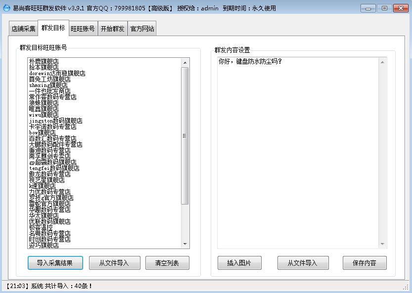
Task: Select the 群发目标 tab
Action: coord(53,28)
